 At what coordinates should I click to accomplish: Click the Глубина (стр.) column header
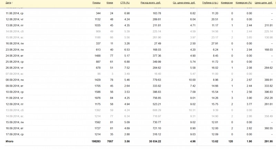pyautogui.click(x=210, y=3)
